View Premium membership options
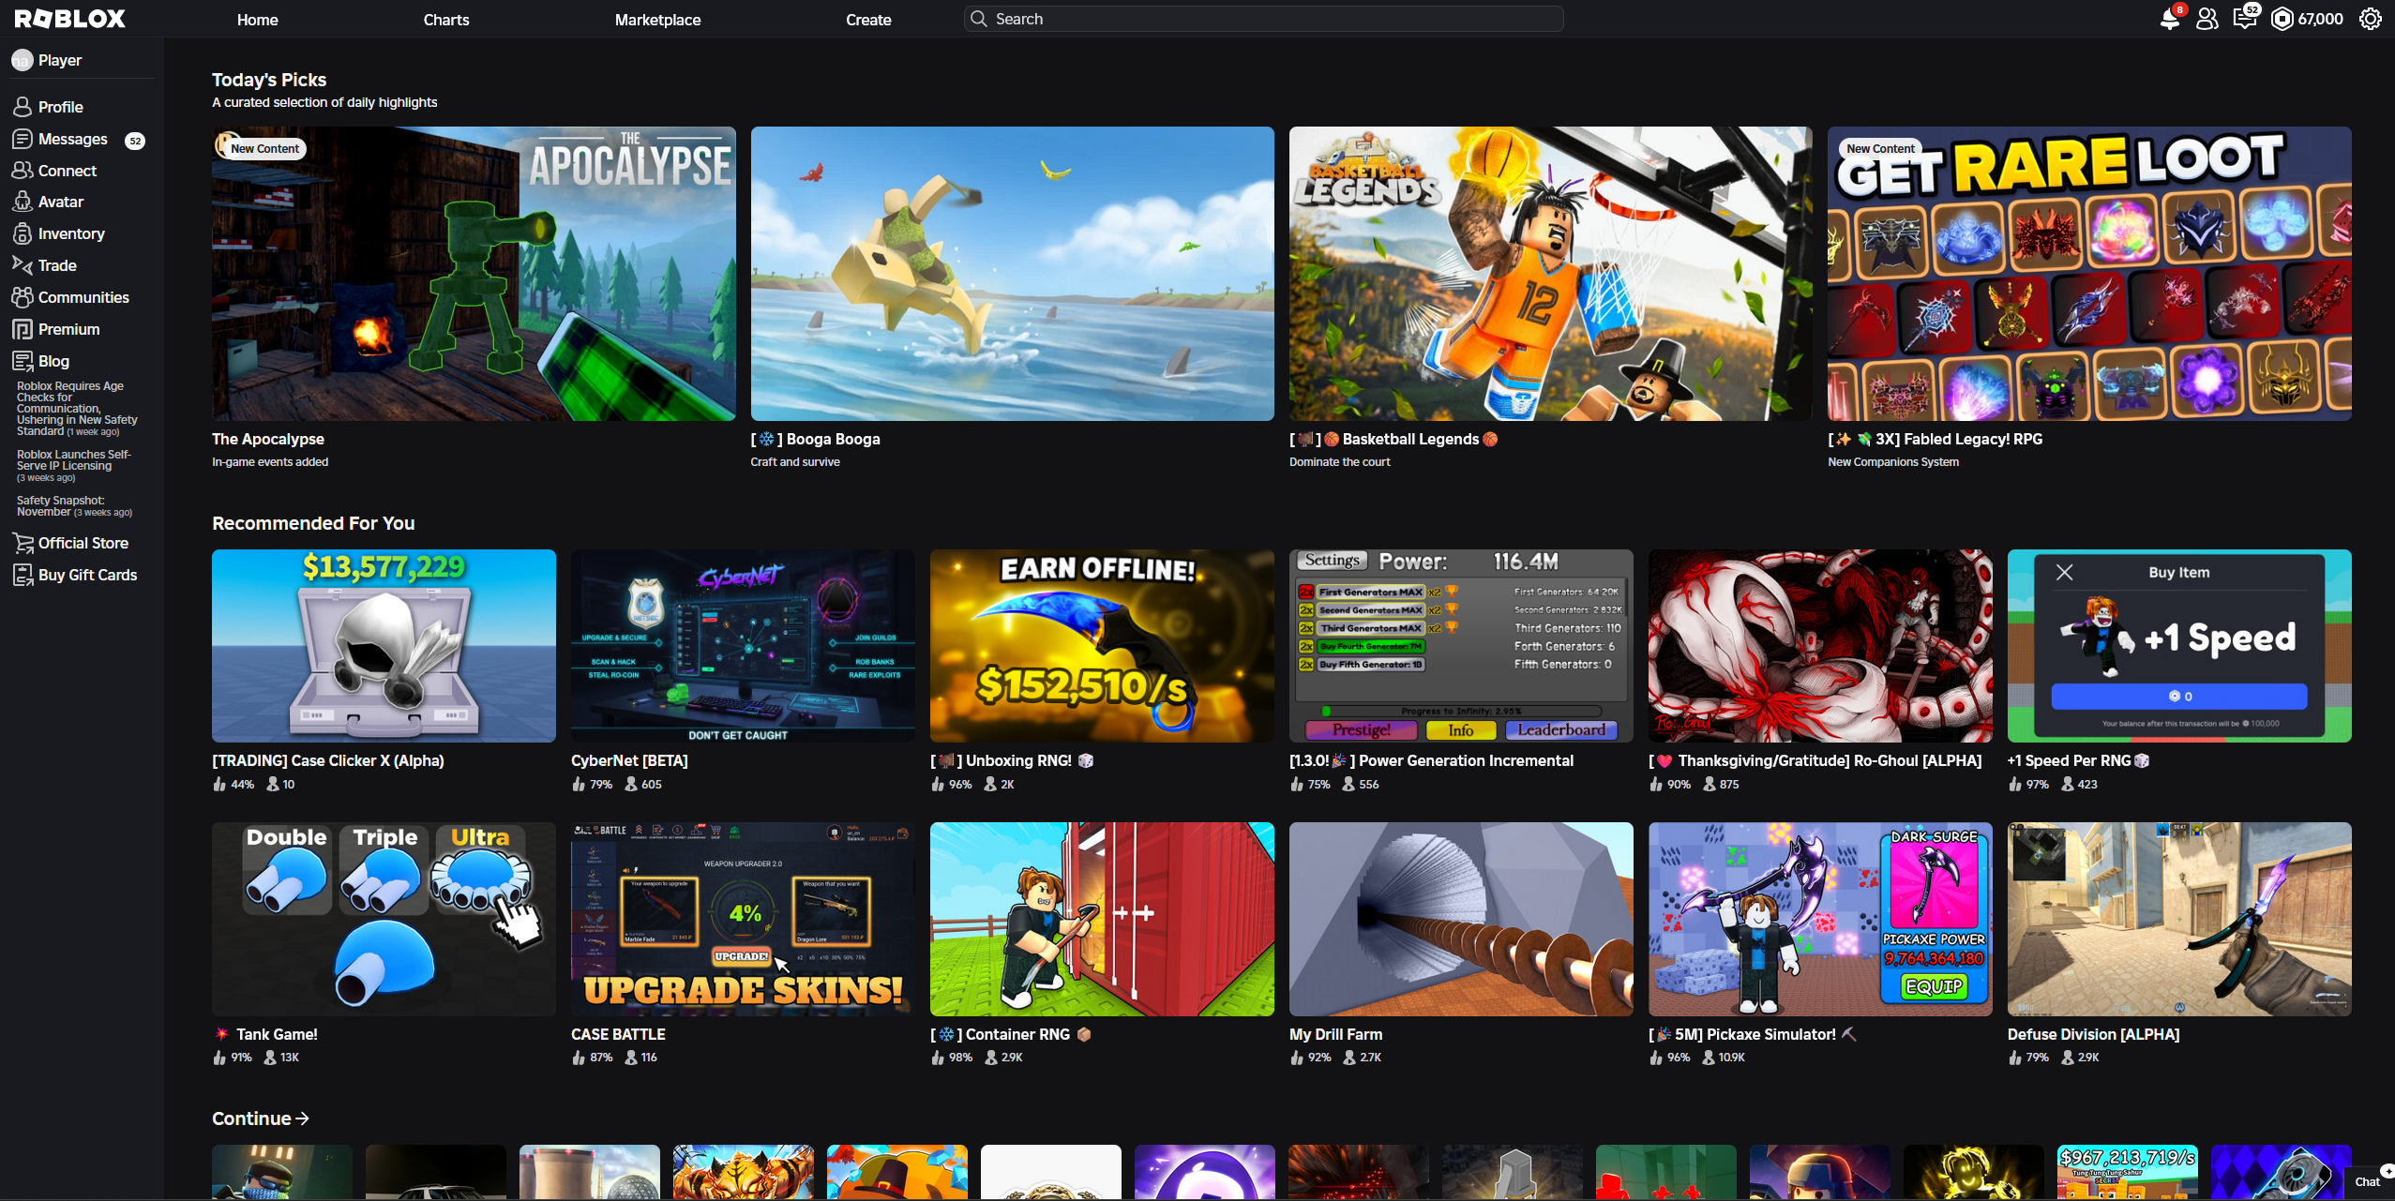This screenshot has width=2395, height=1201. click(69, 329)
